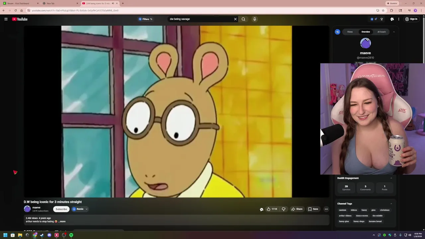
Task: Click the blue IQ logo in side panel
Action: (337, 32)
